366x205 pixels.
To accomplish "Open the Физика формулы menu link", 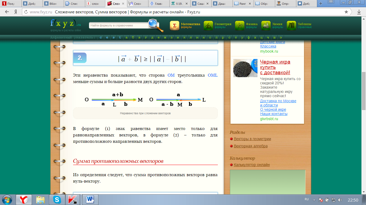I will (x=252, y=25).
